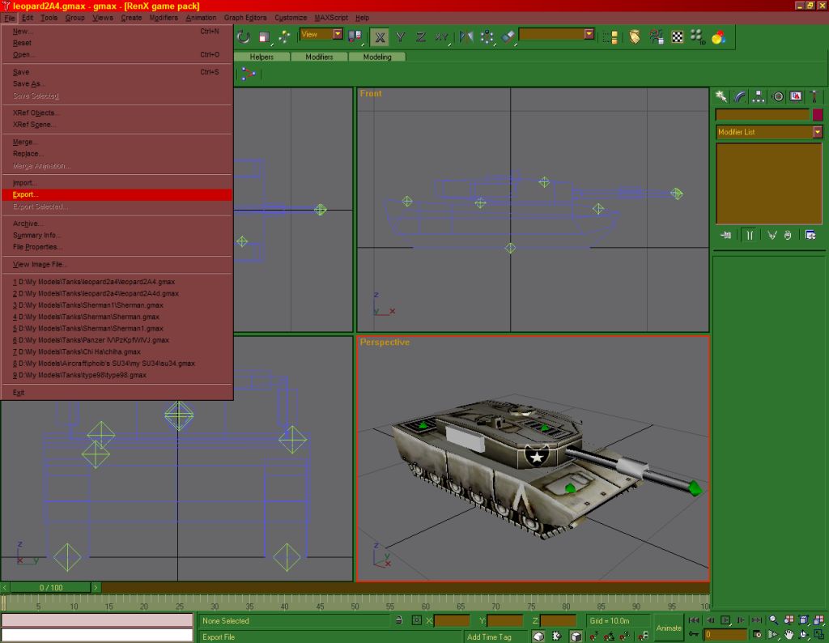Choose Export... from the File menu

pyautogui.click(x=26, y=195)
